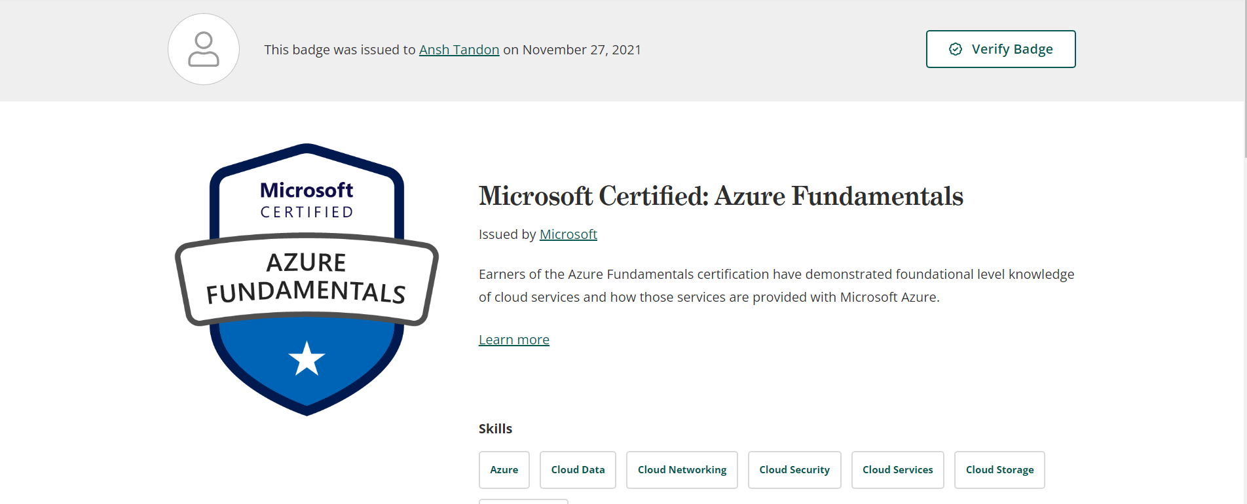Select the Cloud Data skill tag
This screenshot has width=1247, height=504.
coord(578,470)
